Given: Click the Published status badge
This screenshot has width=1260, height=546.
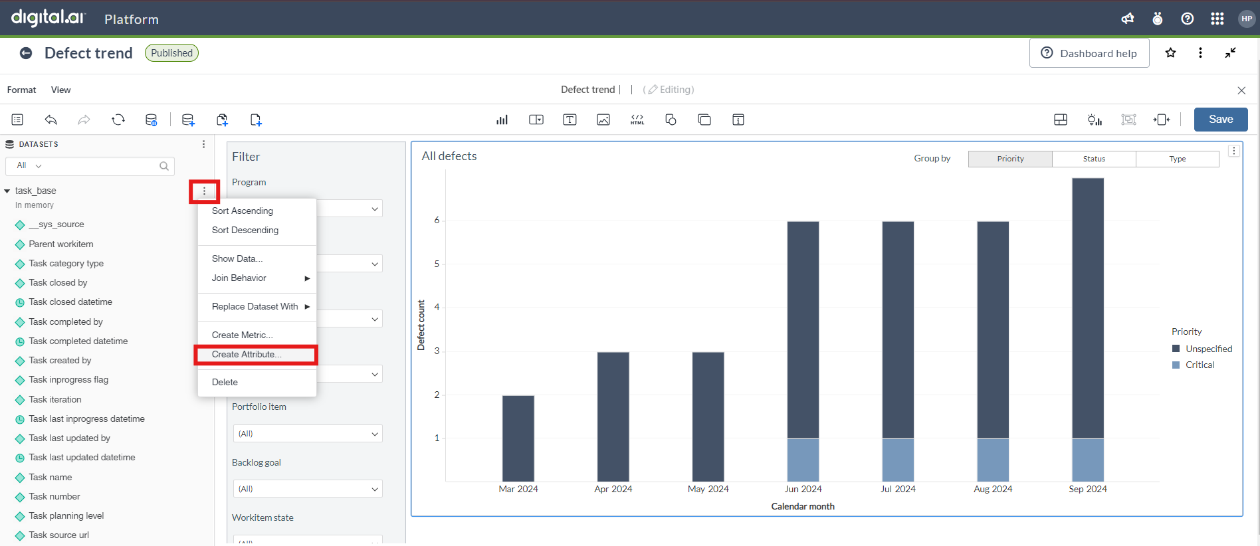Looking at the screenshot, I should coord(171,53).
